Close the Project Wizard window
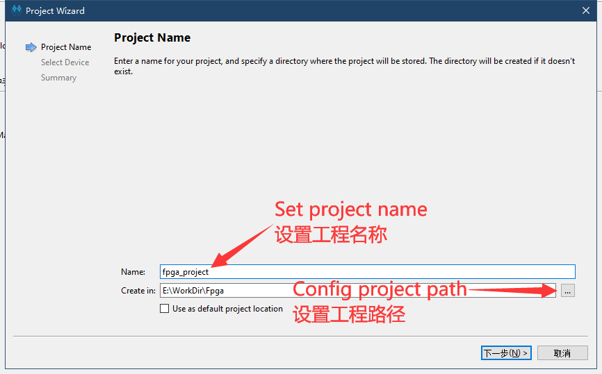Viewport: 602px width, 374px height. [x=586, y=10]
